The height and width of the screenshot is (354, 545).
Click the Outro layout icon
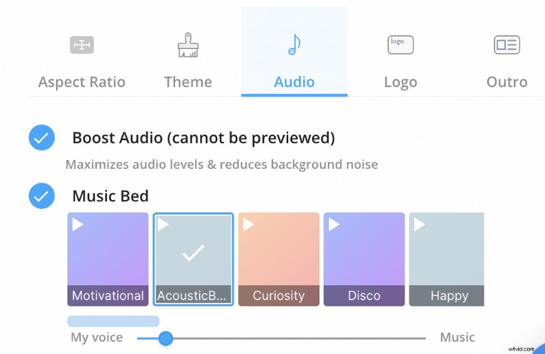click(x=507, y=46)
